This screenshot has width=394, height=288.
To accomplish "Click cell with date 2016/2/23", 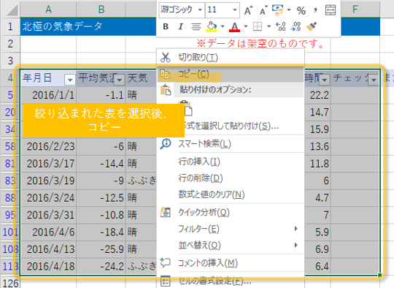I will pyautogui.click(x=48, y=146).
